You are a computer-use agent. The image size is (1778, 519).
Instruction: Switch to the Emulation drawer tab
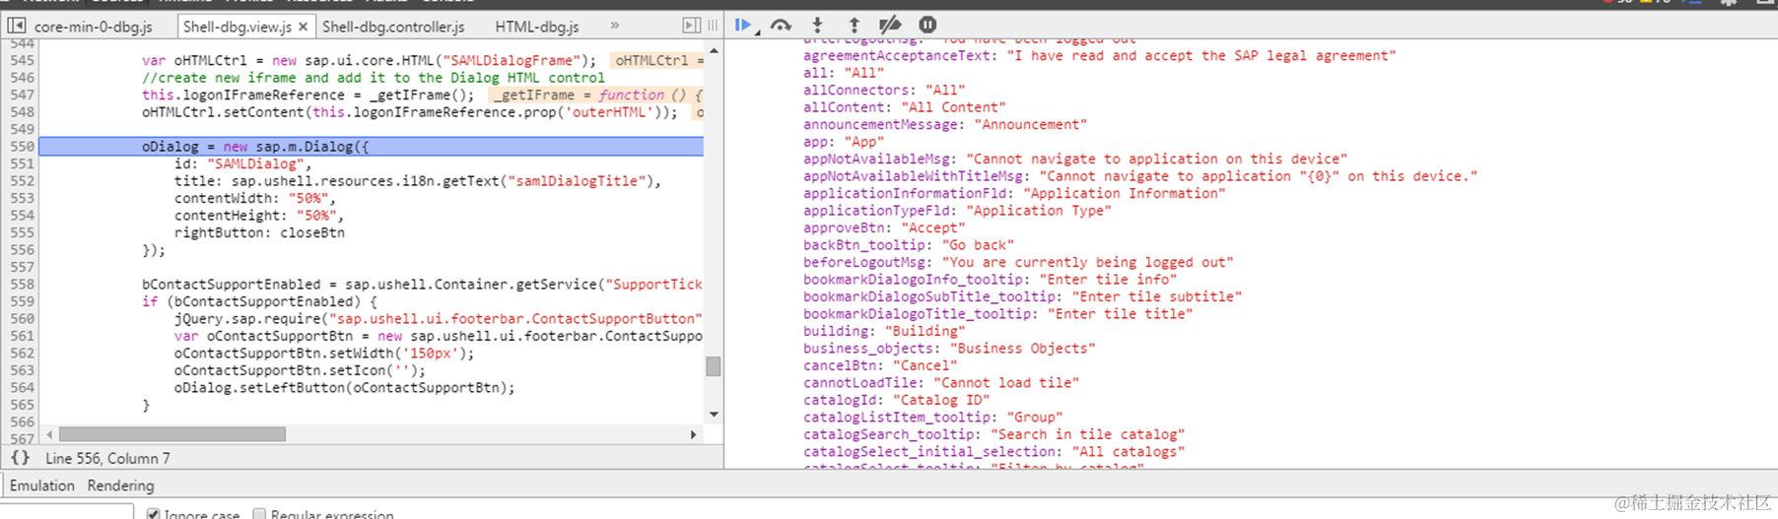(41, 486)
